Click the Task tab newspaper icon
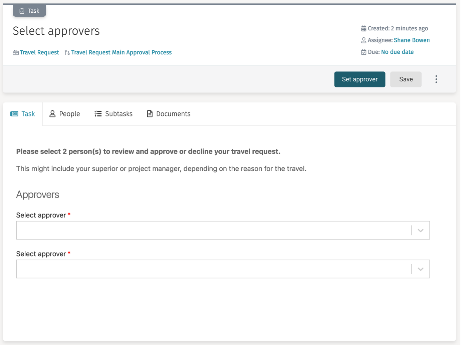Image resolution: width=462 pixels, height=346 pixels. [14, 114]
